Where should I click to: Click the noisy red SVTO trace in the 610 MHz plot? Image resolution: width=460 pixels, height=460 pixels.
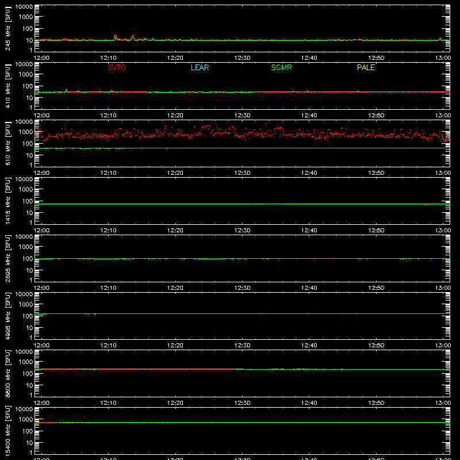point(242,133)
